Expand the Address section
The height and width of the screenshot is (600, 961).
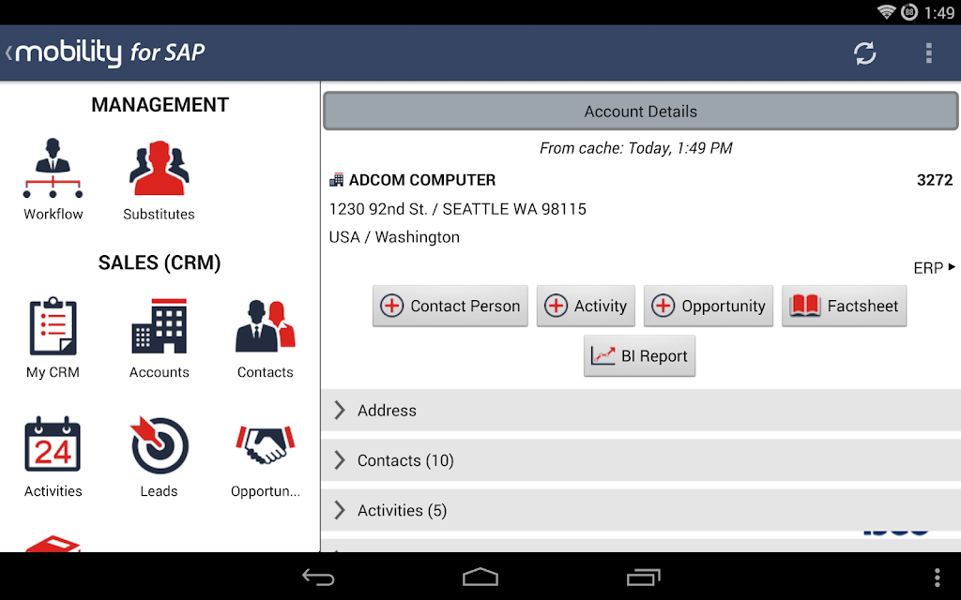click(640, 411)
